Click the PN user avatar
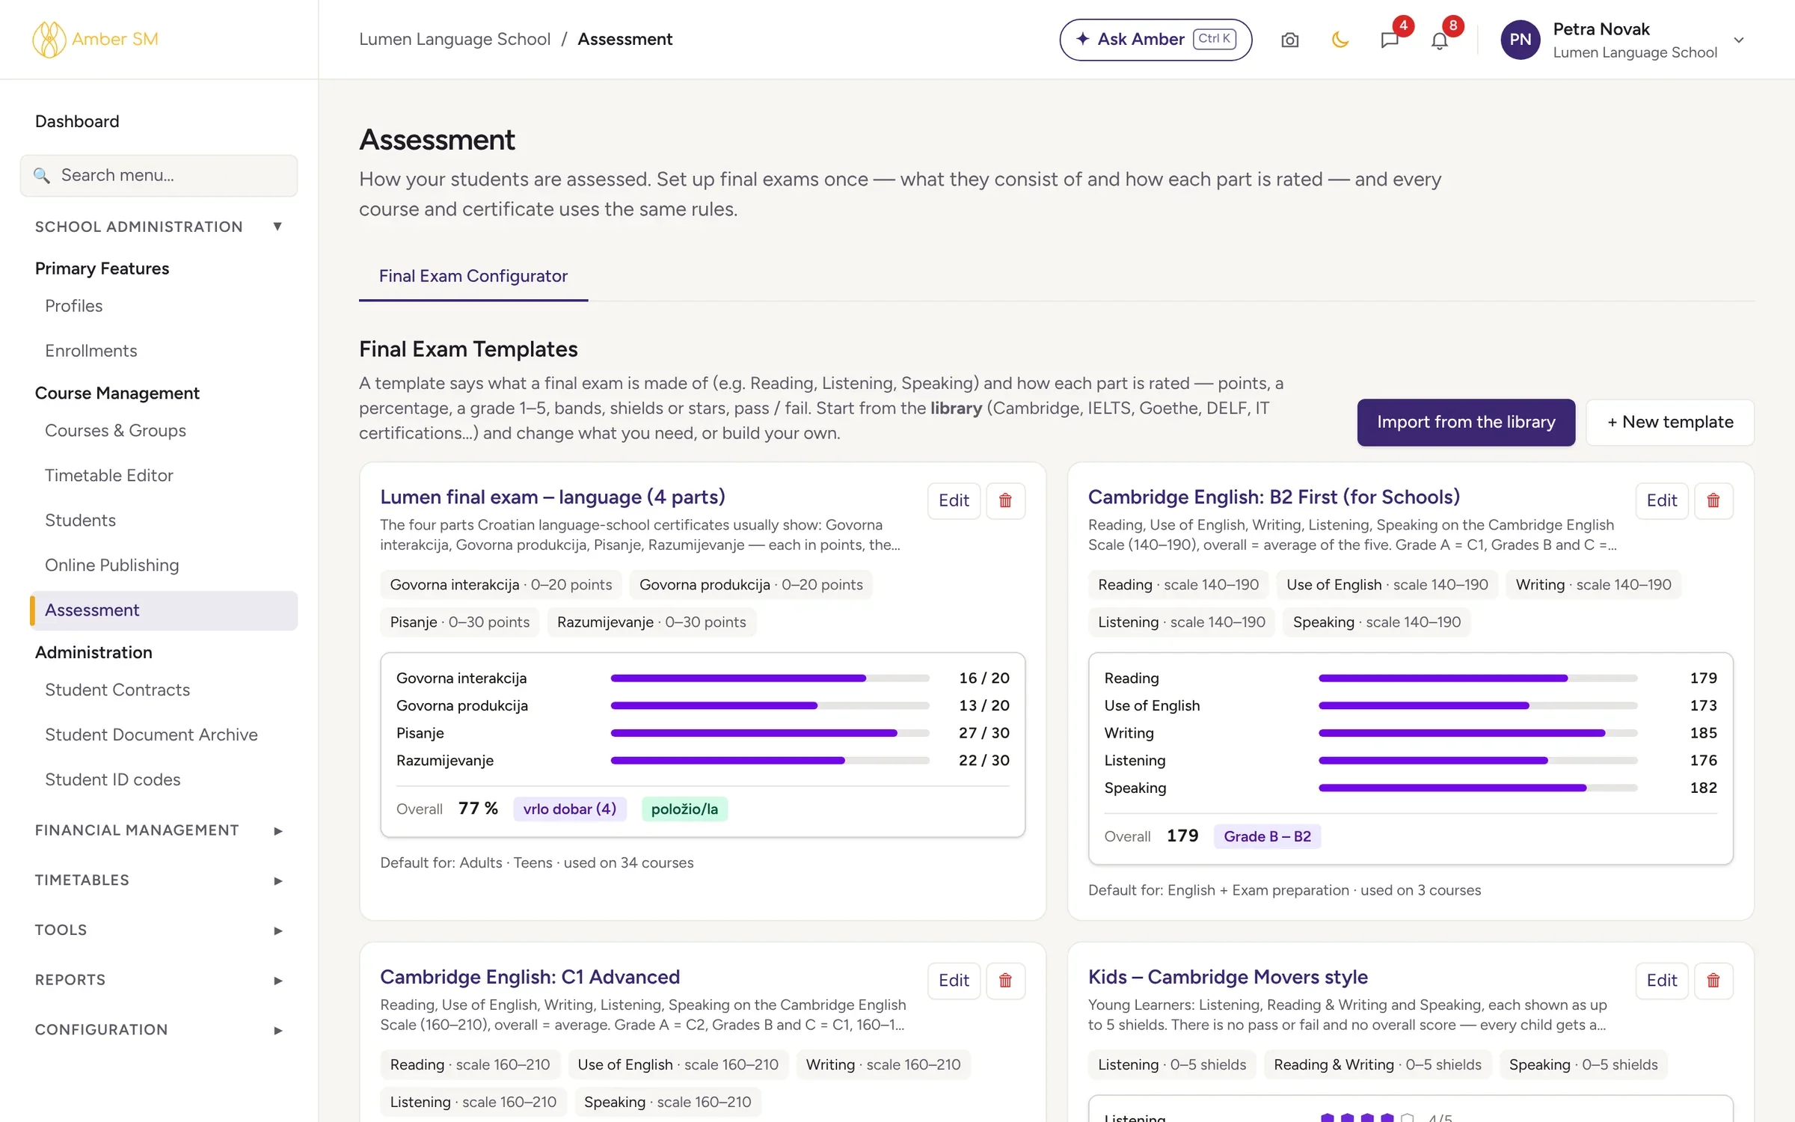 coord(1520,40)
